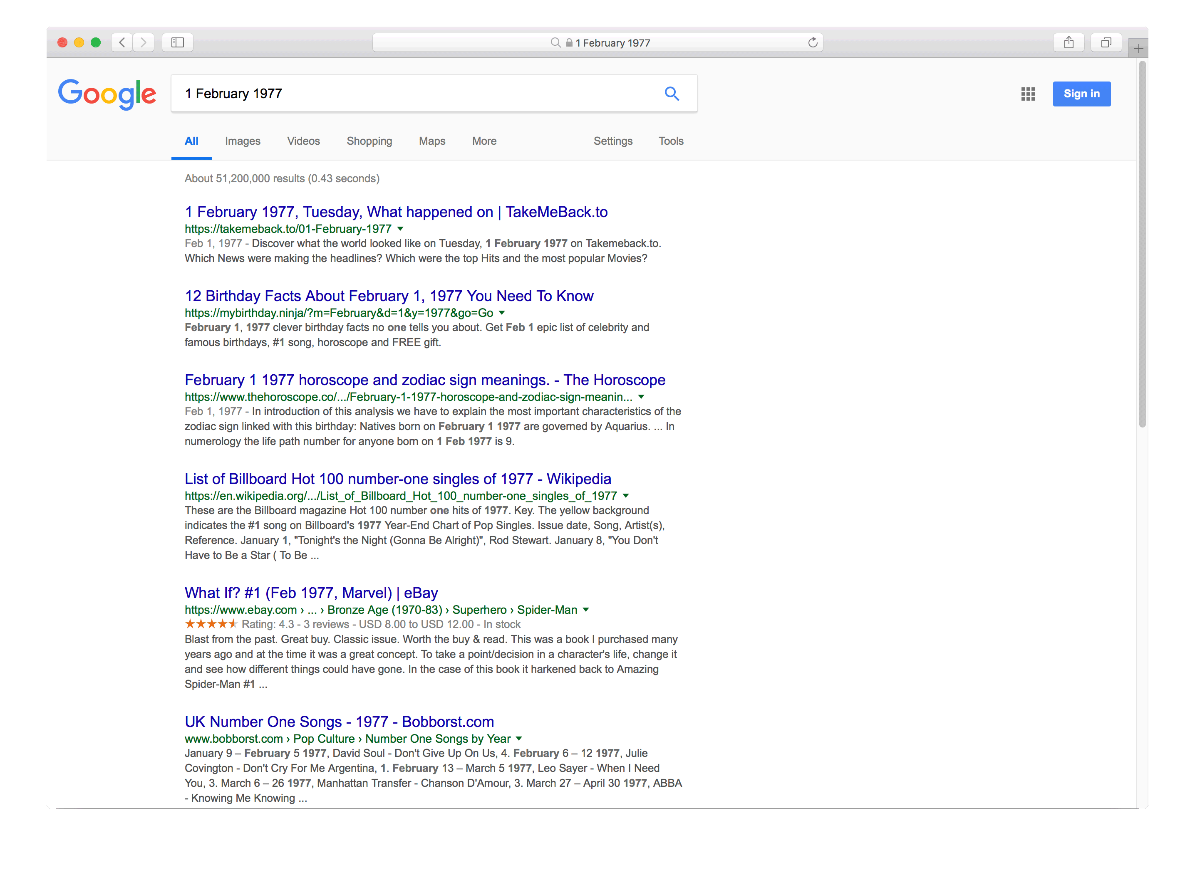Expand the arrow beside takemeback.to URL
Viewport: 1195px width, 875px height.
[x=400, y=229]
